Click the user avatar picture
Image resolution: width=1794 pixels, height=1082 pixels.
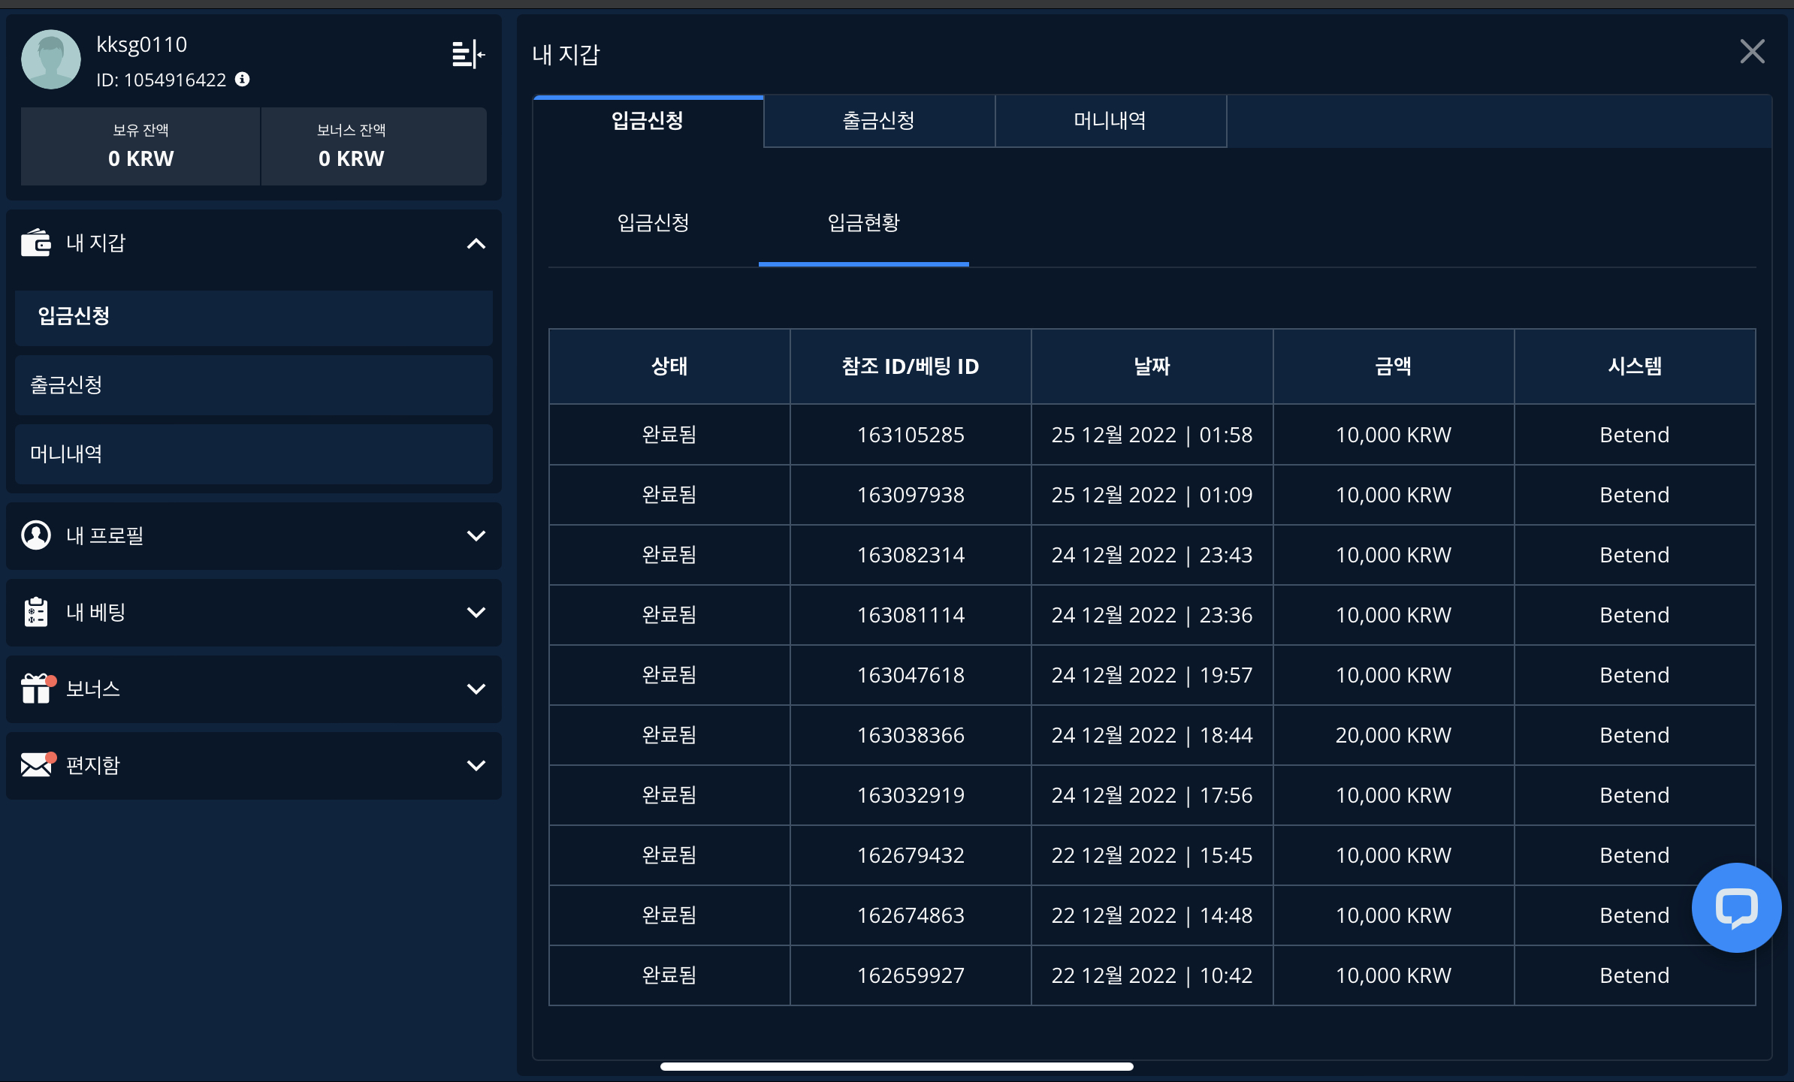coord(51,59)
